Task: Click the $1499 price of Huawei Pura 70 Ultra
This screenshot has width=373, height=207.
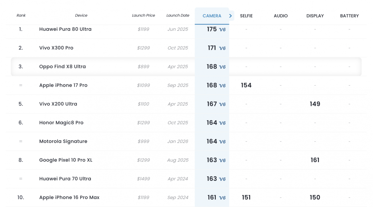Action: (x=143, y=179)
